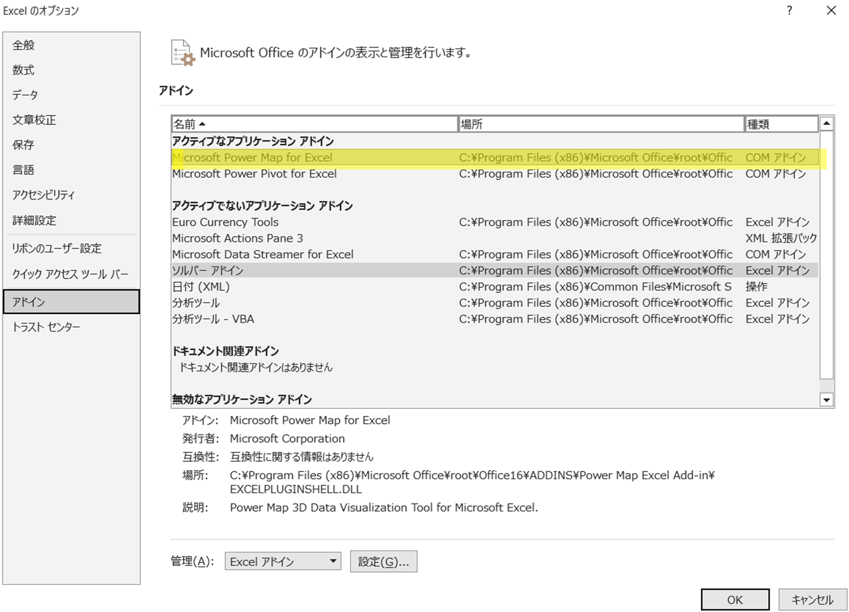Choose the Euro Currency Tools add-in
The height and width of the screenshot is (612, 849).
click(225, 222)
